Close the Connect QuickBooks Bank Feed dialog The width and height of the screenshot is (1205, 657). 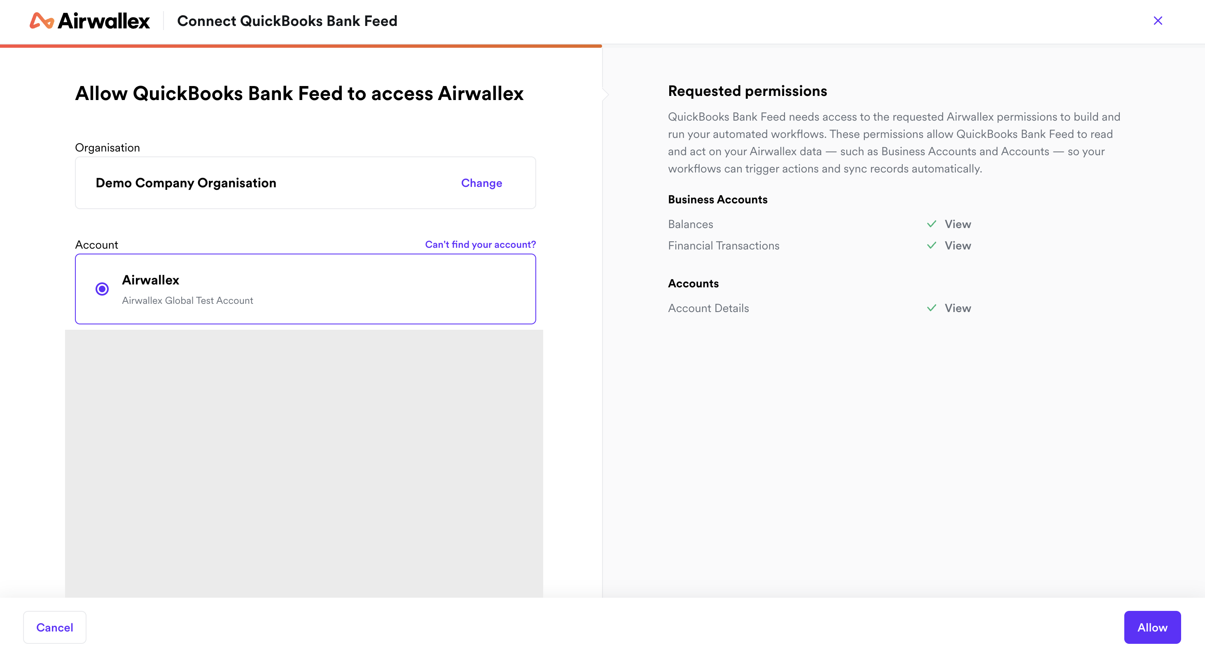(x=1158, y=21)
